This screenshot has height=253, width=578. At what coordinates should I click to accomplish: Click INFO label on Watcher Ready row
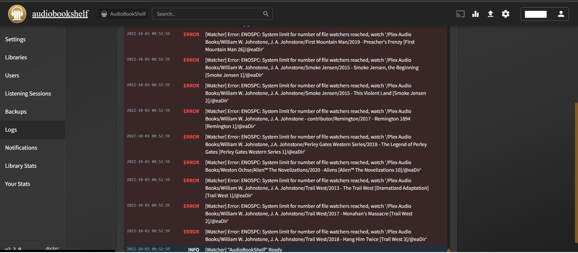pyautogui.click(x=194, y=250)
